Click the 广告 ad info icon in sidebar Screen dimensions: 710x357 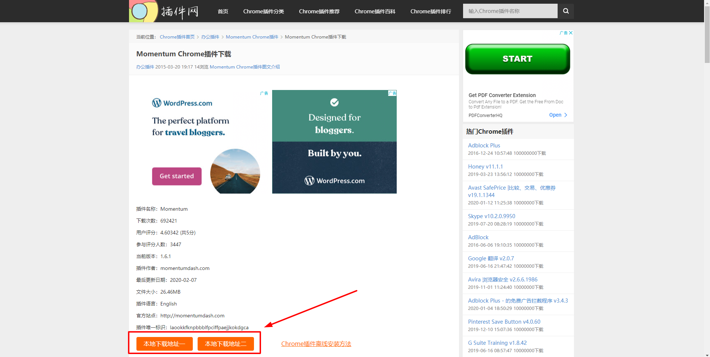(x=564, y=33)
